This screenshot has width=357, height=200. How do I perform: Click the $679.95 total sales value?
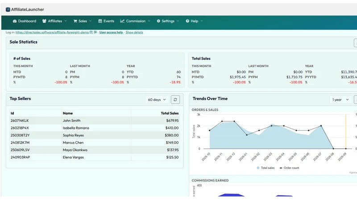point(172,120)
